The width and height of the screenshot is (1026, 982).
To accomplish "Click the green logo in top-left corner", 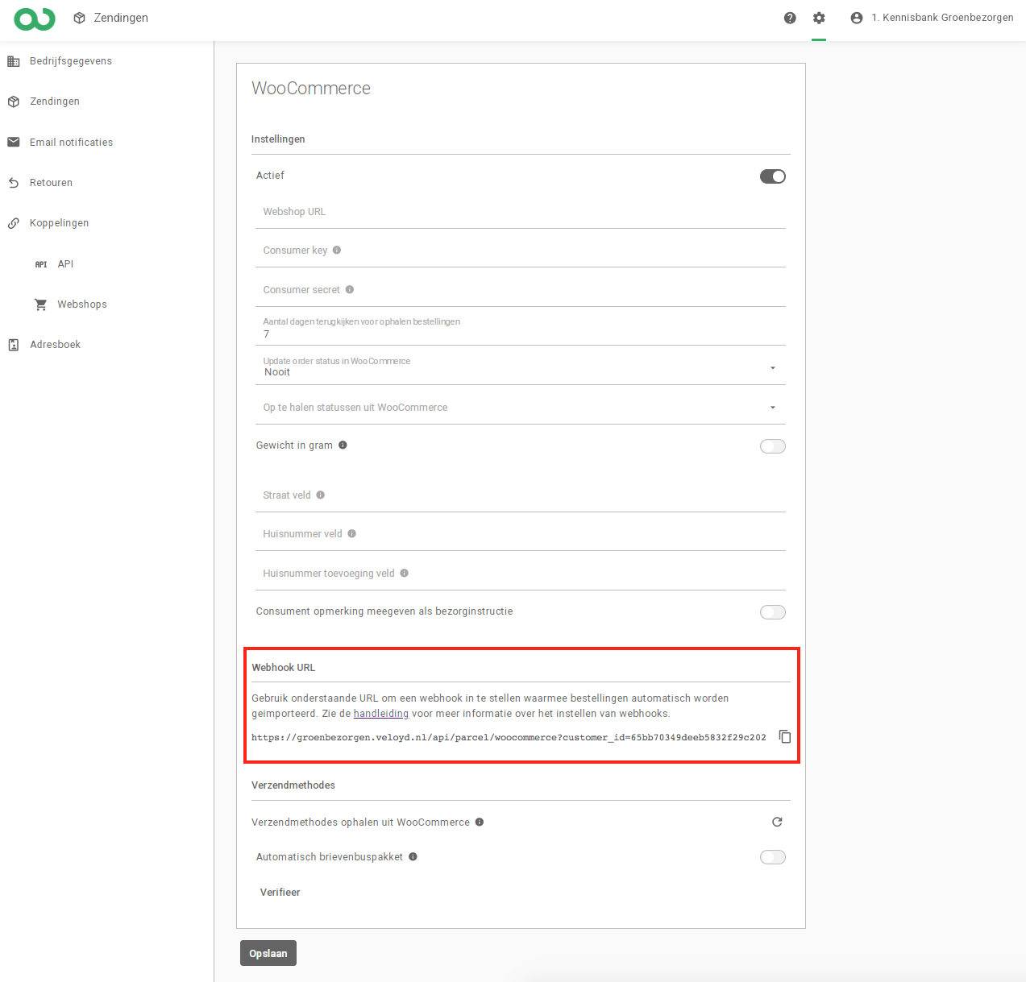I will (x=35, y=19).
